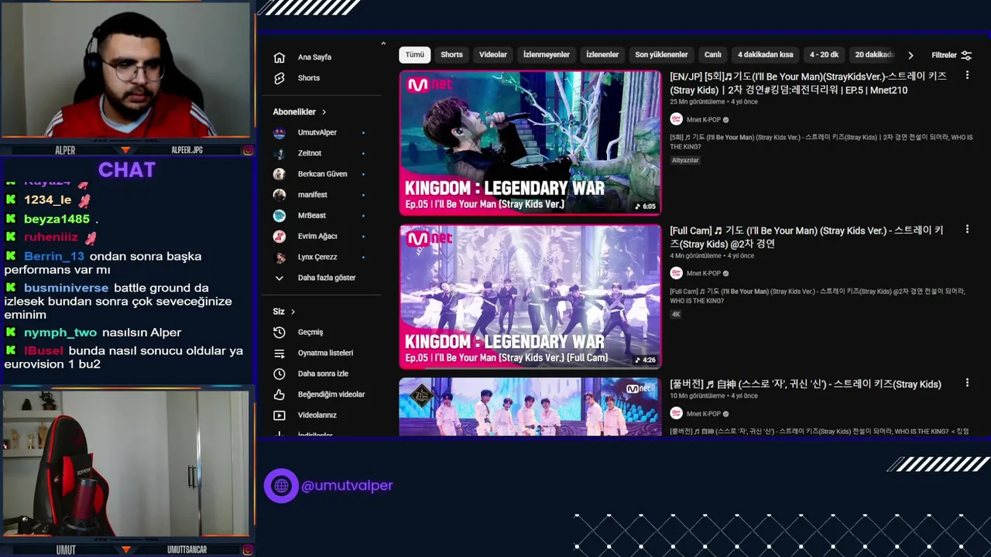Click Instagram icon beside UMUTTSANCAR
Viewport: 991px width, 557px height.
pyautogui.click(x=248, y=550)
